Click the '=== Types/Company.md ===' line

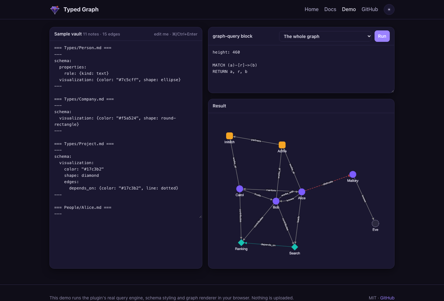(x=84, y=99)
